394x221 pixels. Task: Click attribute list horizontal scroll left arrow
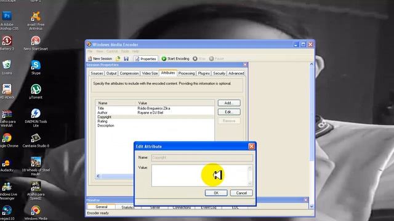[x=98, y=176]
